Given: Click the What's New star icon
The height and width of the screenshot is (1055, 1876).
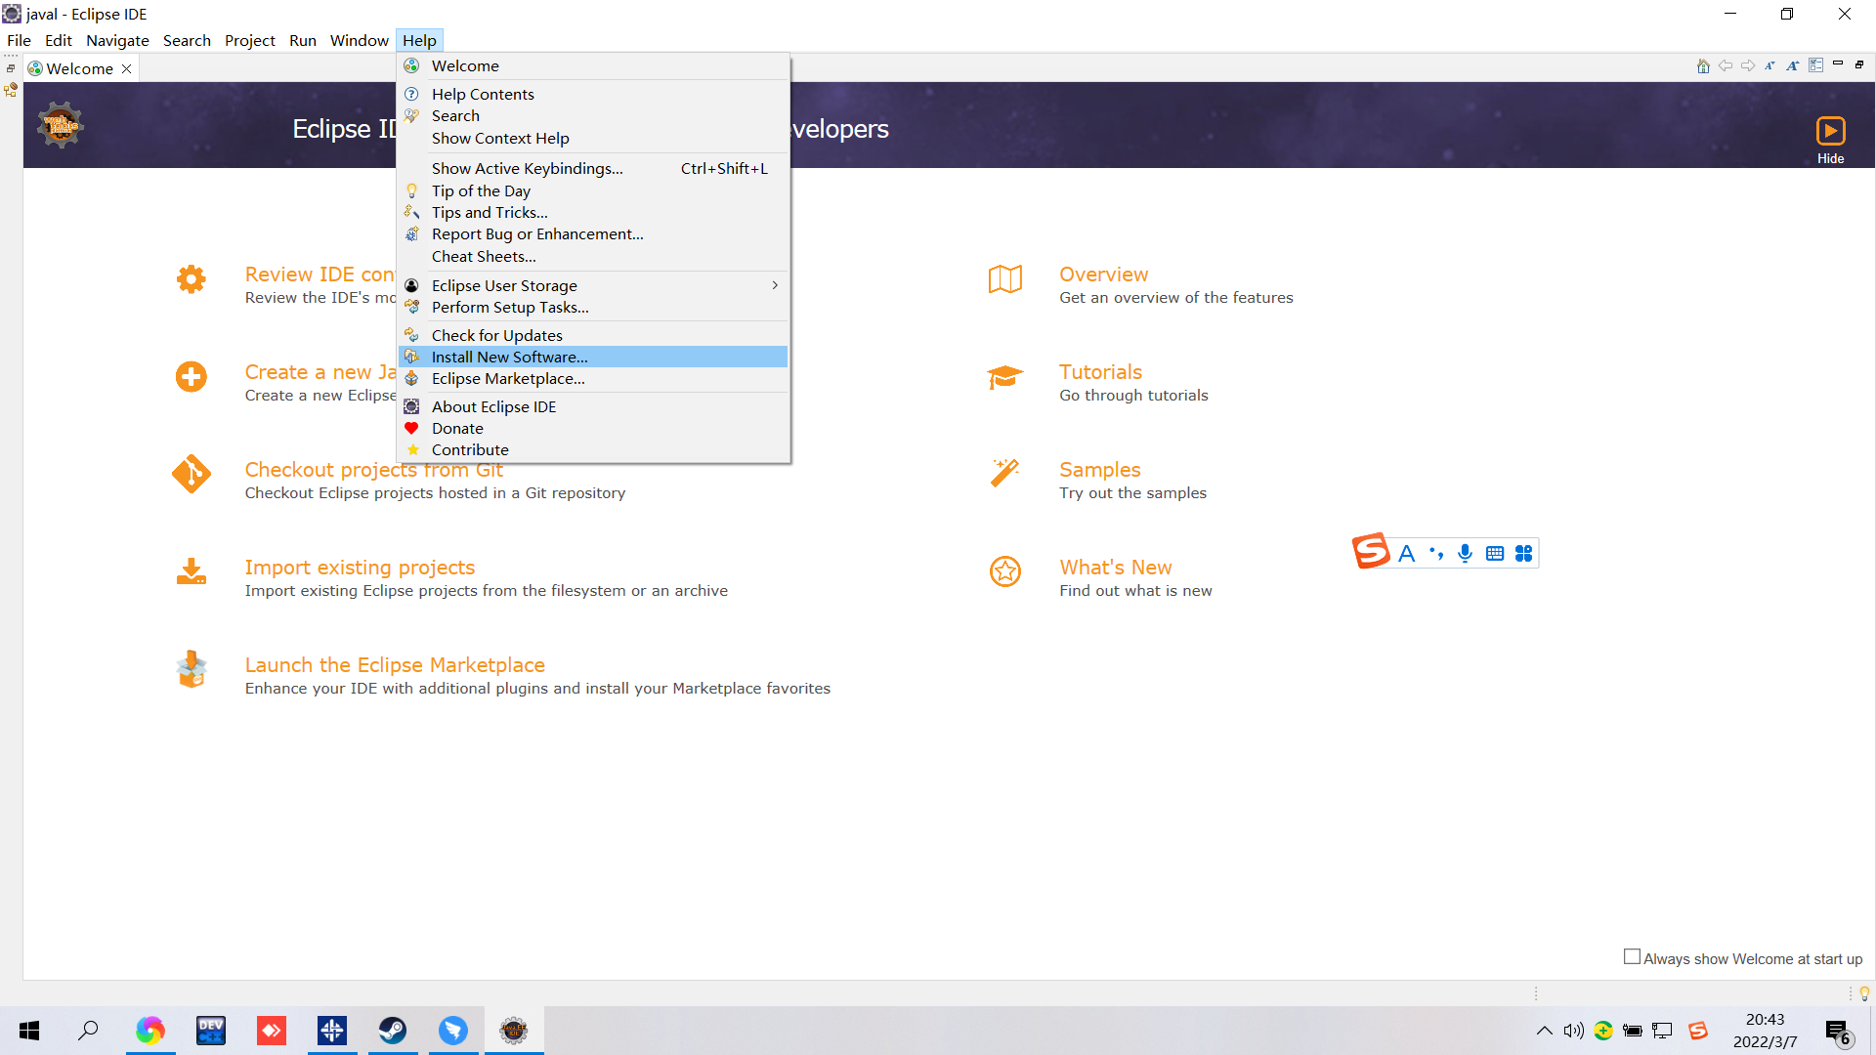Looking at the screenshot, I should click(1004, 571).
